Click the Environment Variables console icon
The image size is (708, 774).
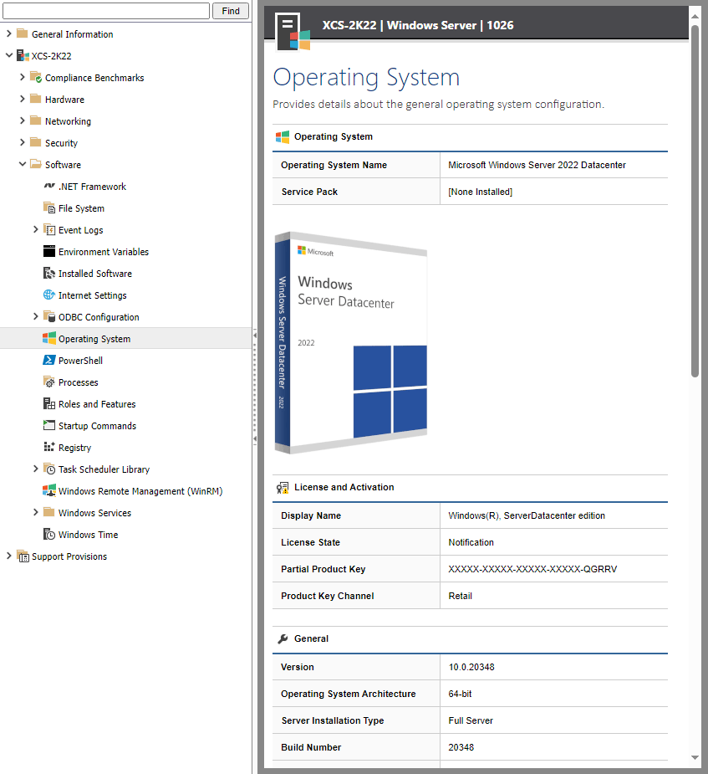pos(49,251)
